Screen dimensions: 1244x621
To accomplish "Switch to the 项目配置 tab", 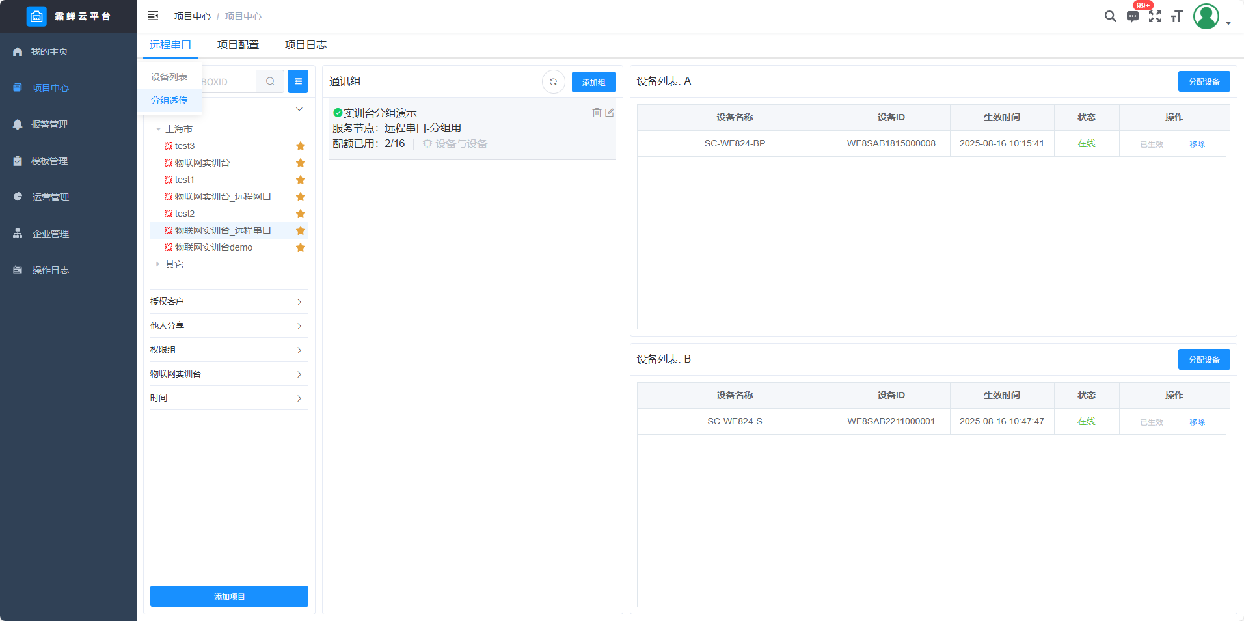I will (x=238, y=45).
